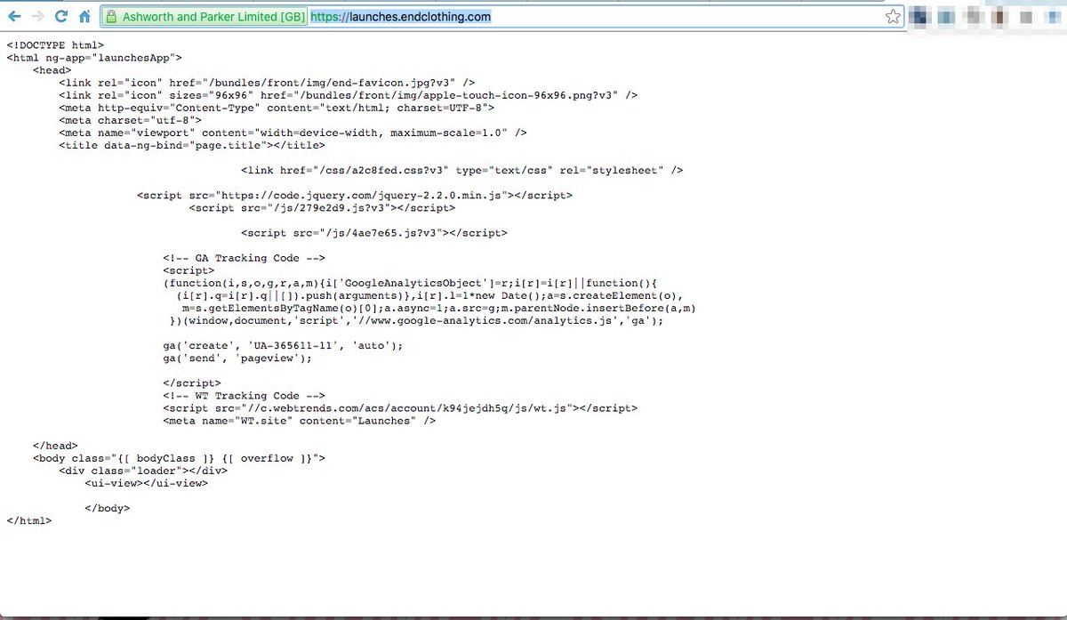Click the div class="loader" line
The height and width of the screenshot is (620, 1067).
[x=143, y=471]
